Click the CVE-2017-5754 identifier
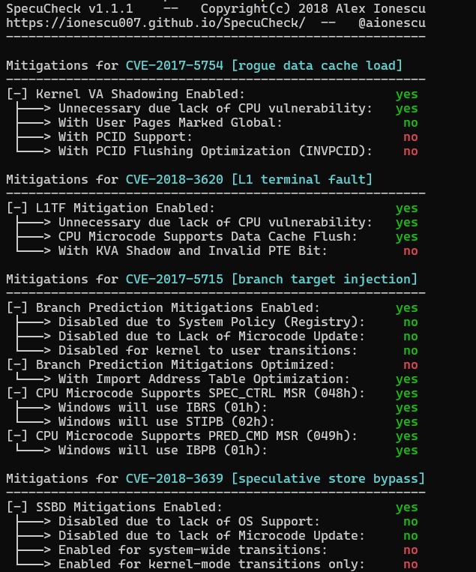The image size is (476, 572). [174, 66]
